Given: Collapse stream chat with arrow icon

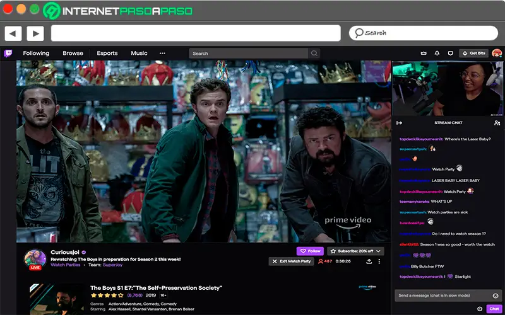Looking at the screenshot, I should (400, 123).
